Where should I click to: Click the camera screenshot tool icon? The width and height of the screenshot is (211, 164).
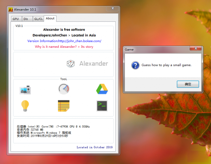(25, 90)
